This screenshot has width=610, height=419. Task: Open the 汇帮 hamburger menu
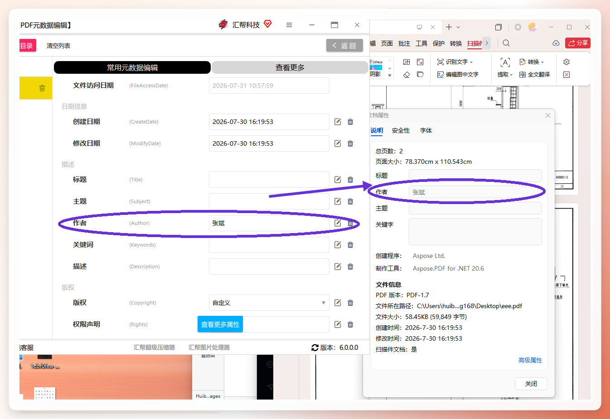(x=289, y=25)
